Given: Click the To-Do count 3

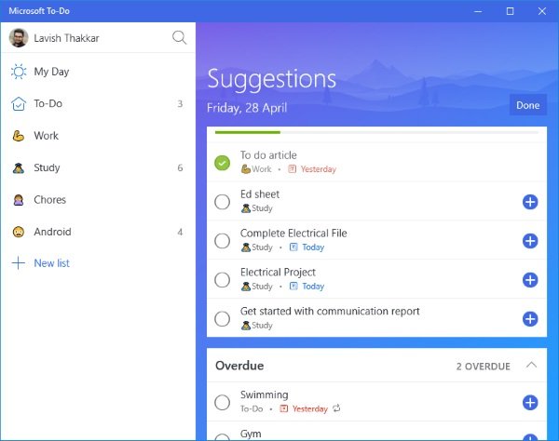Looking at the screenshot, I should click(180, 103).
